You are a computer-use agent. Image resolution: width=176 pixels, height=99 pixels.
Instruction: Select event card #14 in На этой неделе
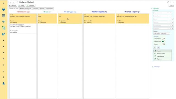pyautogui.click(x=99, y=19)
